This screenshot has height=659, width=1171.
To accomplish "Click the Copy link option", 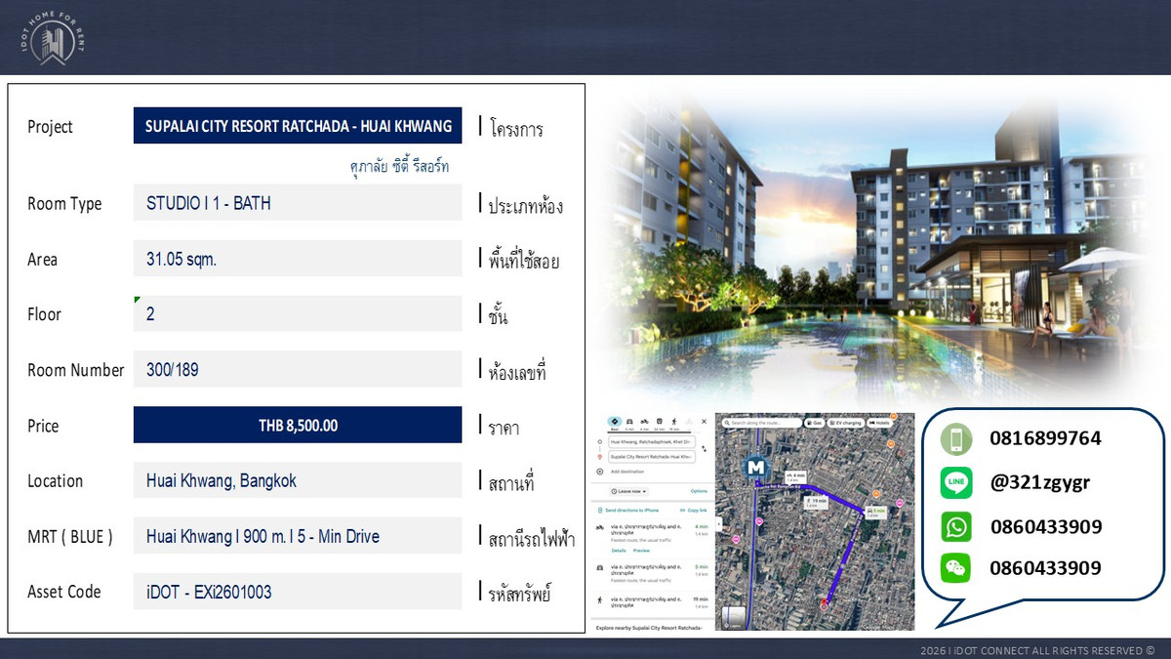I will pyautogui.click(x=694, y=511).
